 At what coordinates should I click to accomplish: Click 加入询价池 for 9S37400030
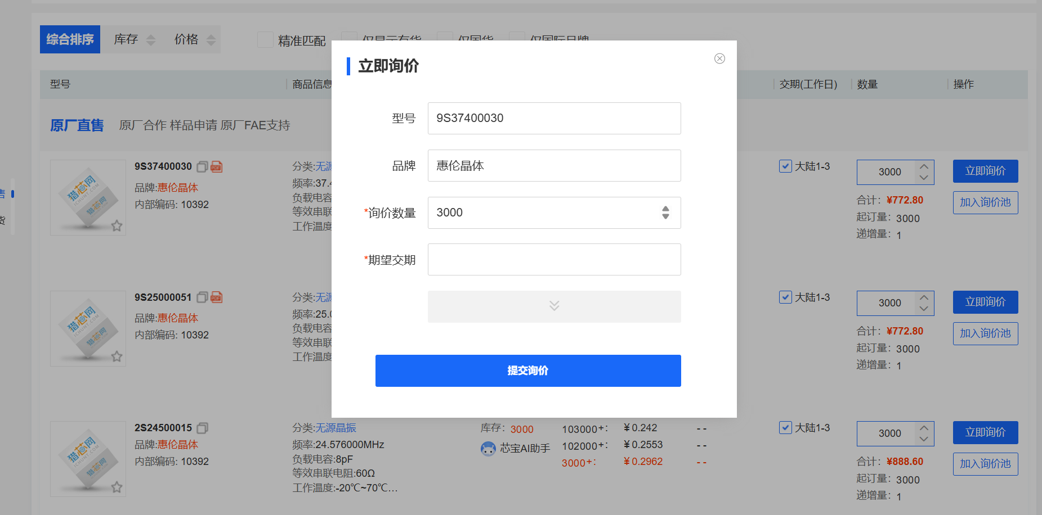(985, 202)
